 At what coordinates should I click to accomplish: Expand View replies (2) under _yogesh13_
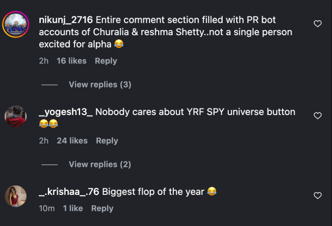coord(100,164)
